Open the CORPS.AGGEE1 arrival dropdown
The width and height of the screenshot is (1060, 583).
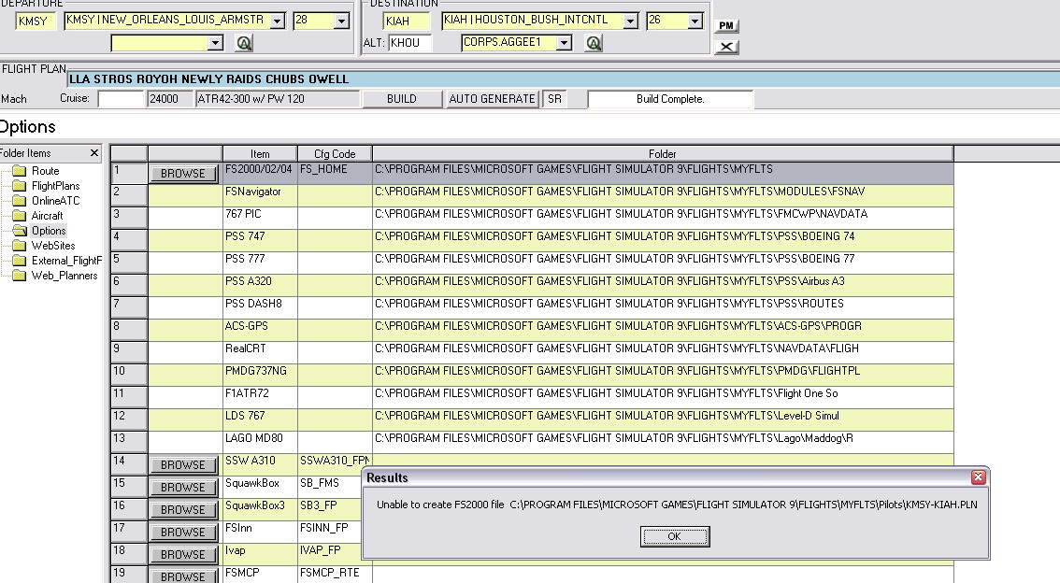click(x=563, y=43)
